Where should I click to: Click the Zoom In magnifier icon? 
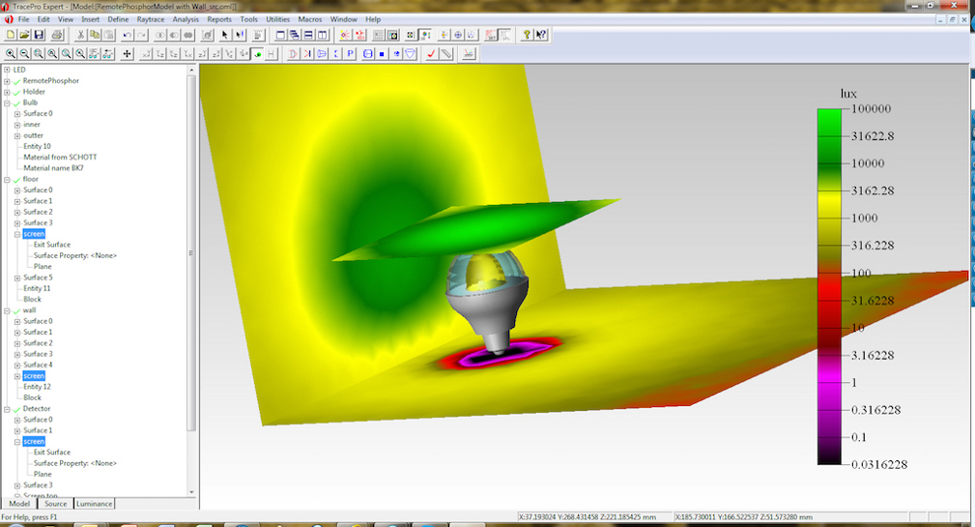click(x=11, y=54)
